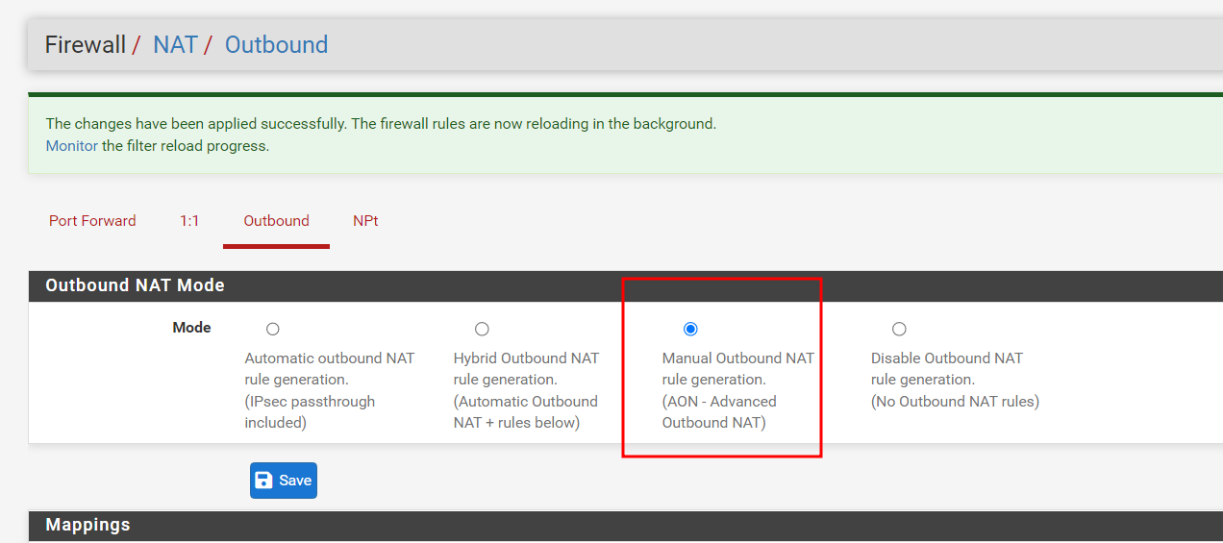Screen dimensions: 1223x543
Task: Select Hybrid Outbound NAT rule generation radio
Action: pyautogui.click(x=482, y=330)
